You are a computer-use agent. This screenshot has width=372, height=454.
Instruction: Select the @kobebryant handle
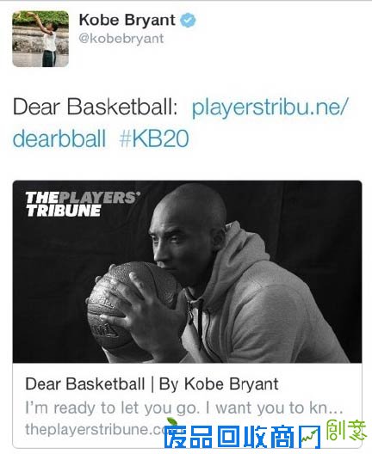tap(121, 39)
